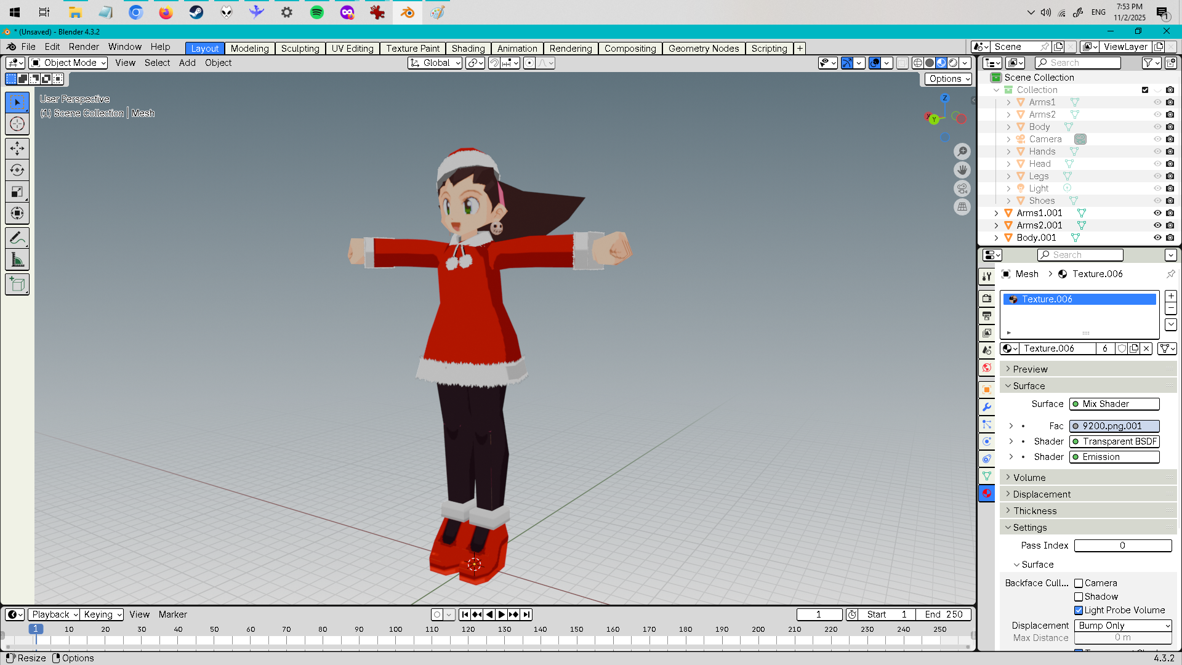Pick the Measure tool
Image resolution: width=1182 pixels, height=665 pixels.
point(17,260)
